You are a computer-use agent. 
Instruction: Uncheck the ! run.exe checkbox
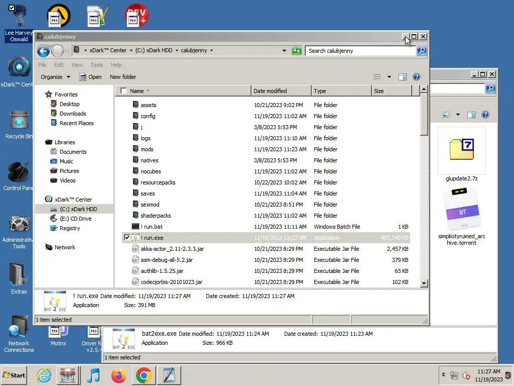point(127,238)
